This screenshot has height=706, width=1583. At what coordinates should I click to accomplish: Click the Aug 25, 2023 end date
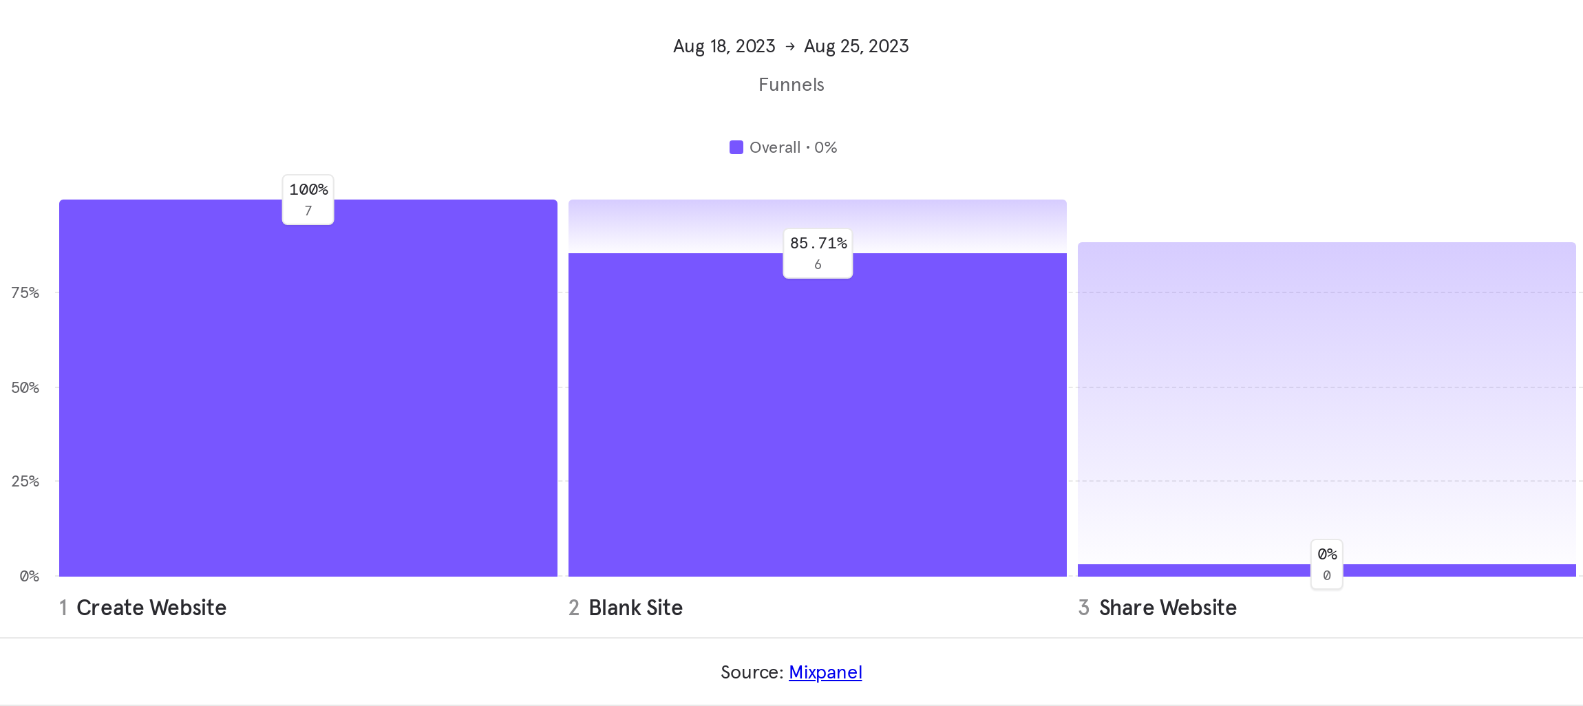pyautogui.click(x=856, y=46)
